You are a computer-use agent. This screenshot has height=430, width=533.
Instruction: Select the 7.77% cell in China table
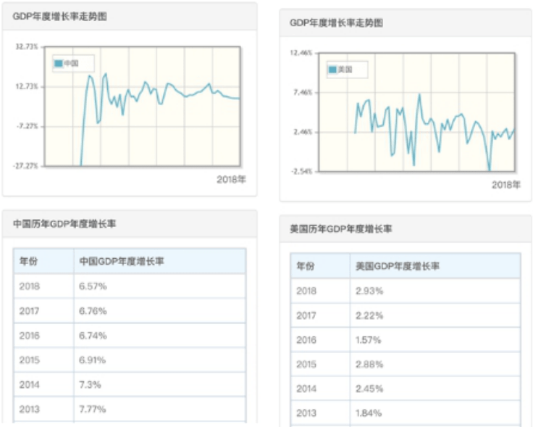93,410
